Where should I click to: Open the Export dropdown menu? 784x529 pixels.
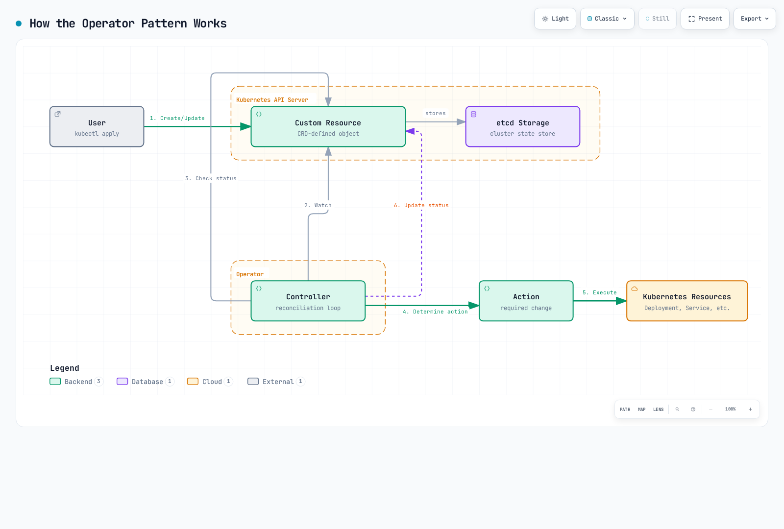click(755, 19)
